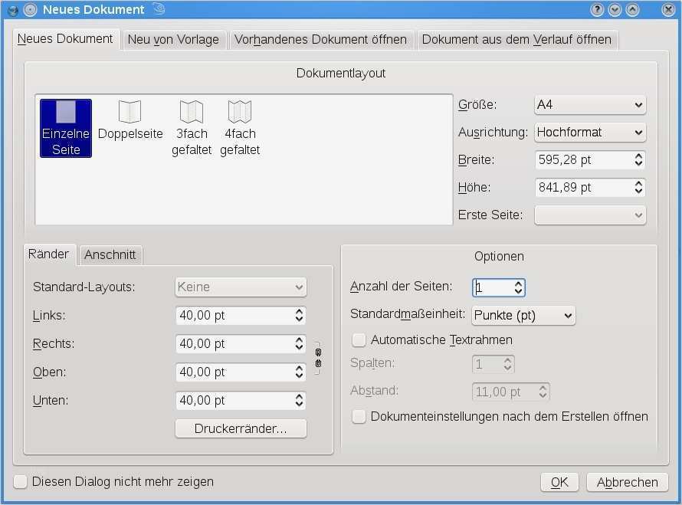Close the Neues Dokument dialog

tap(668, 9)
